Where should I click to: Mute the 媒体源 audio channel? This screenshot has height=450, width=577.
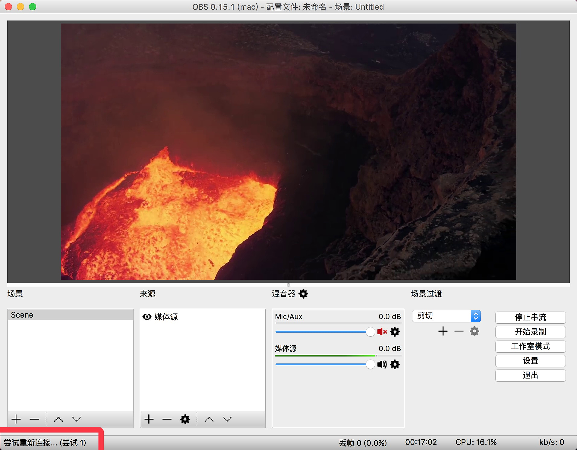pyautogui.click(x=382, y=364)
